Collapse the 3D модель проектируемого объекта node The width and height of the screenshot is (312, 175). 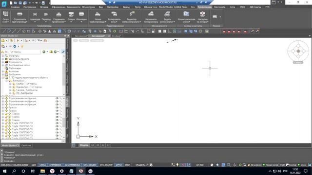click(x=3, y=78)
